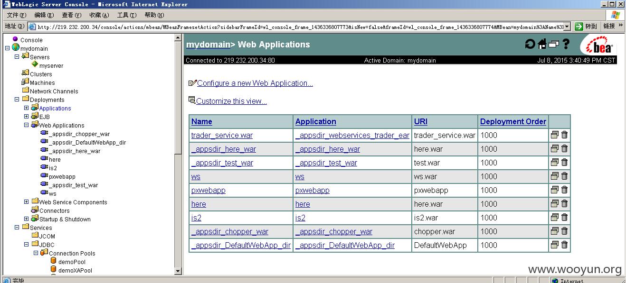Delete the pxwebapp web application
Image resolution: width=626 pixels, height=283 pixels.
point(564,190)
